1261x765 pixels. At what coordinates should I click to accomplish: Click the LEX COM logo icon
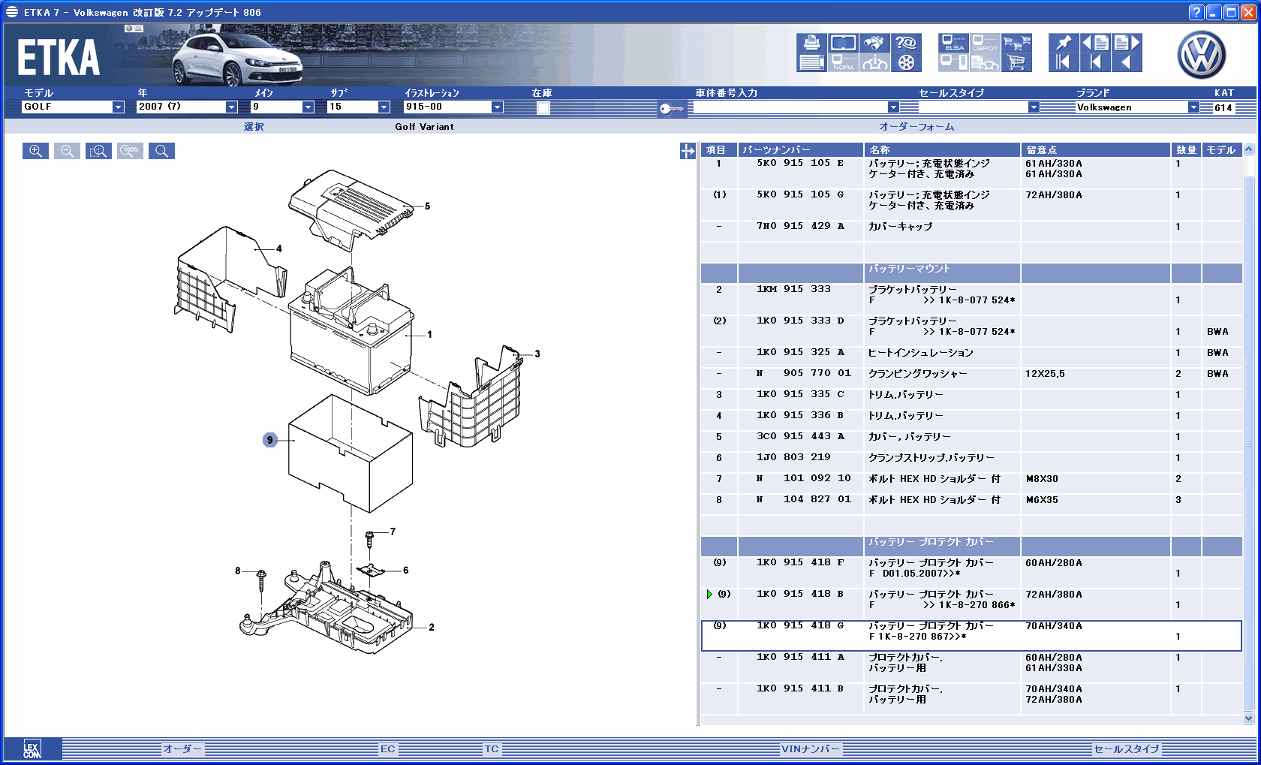pos(32,749)
